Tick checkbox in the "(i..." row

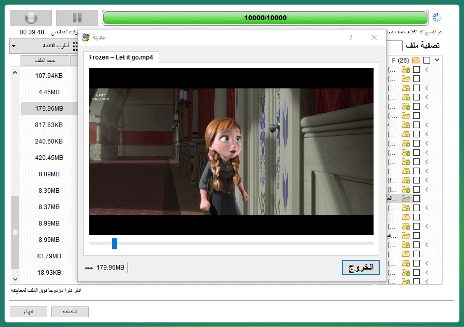pyautogui.click(x=416, y=189)
